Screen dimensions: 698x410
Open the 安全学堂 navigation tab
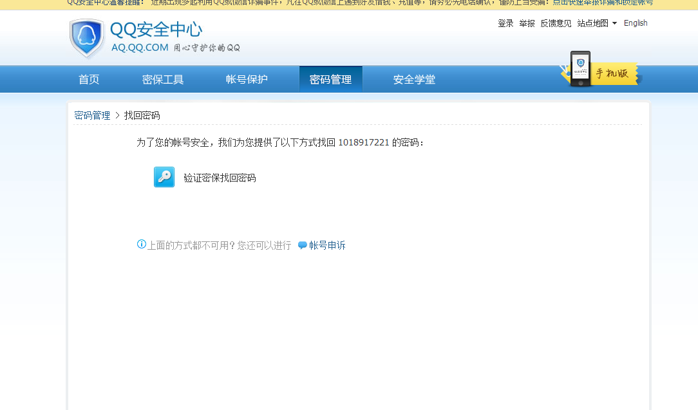click(414, 79)
